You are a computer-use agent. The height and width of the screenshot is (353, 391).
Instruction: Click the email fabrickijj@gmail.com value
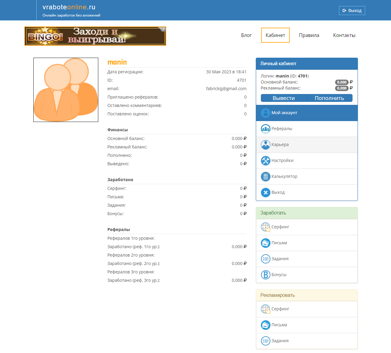226,89
